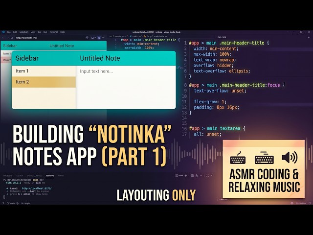Reload the localhost browser preview

click(12, 38)
